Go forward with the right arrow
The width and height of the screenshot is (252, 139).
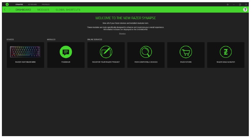10,10
